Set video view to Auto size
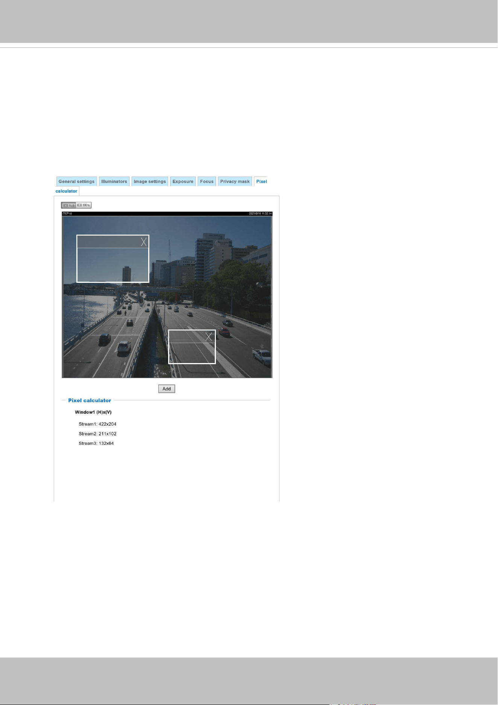This screenshot has height=705, width=498. (69, 205)
